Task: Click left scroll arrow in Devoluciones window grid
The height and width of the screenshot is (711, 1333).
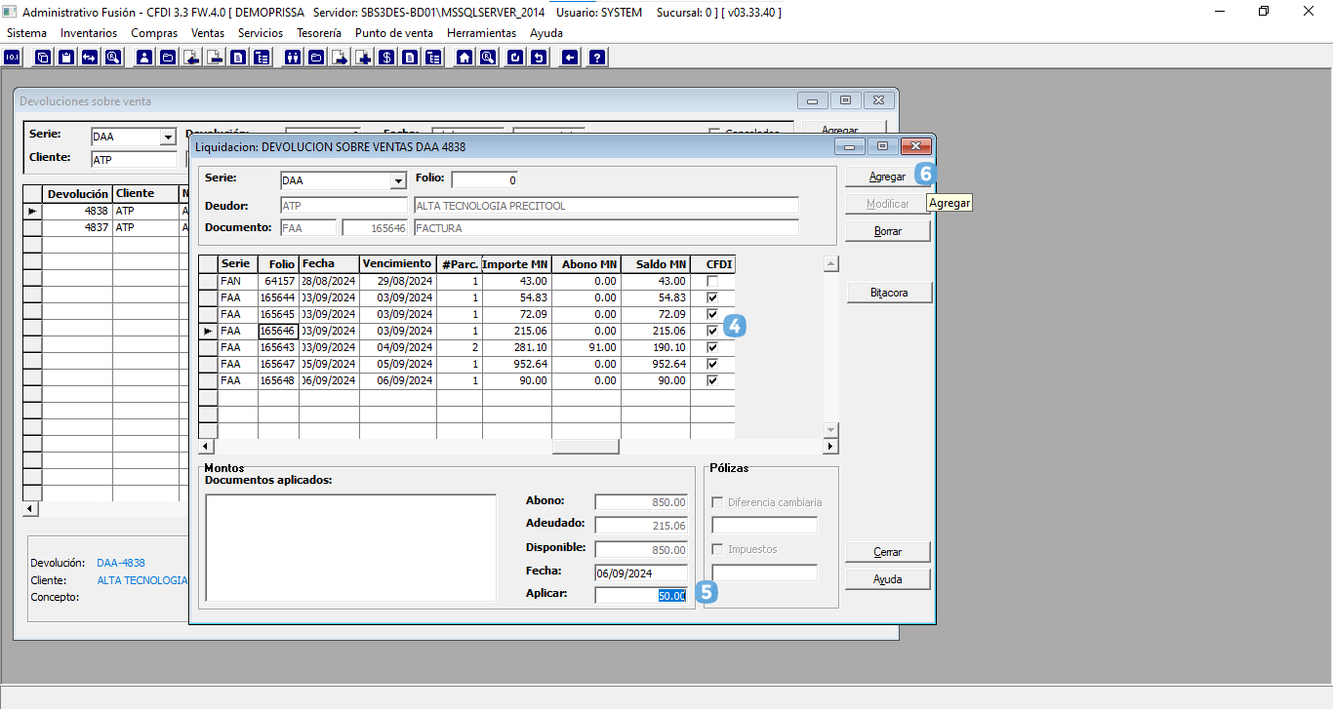Action: [30, 509]
